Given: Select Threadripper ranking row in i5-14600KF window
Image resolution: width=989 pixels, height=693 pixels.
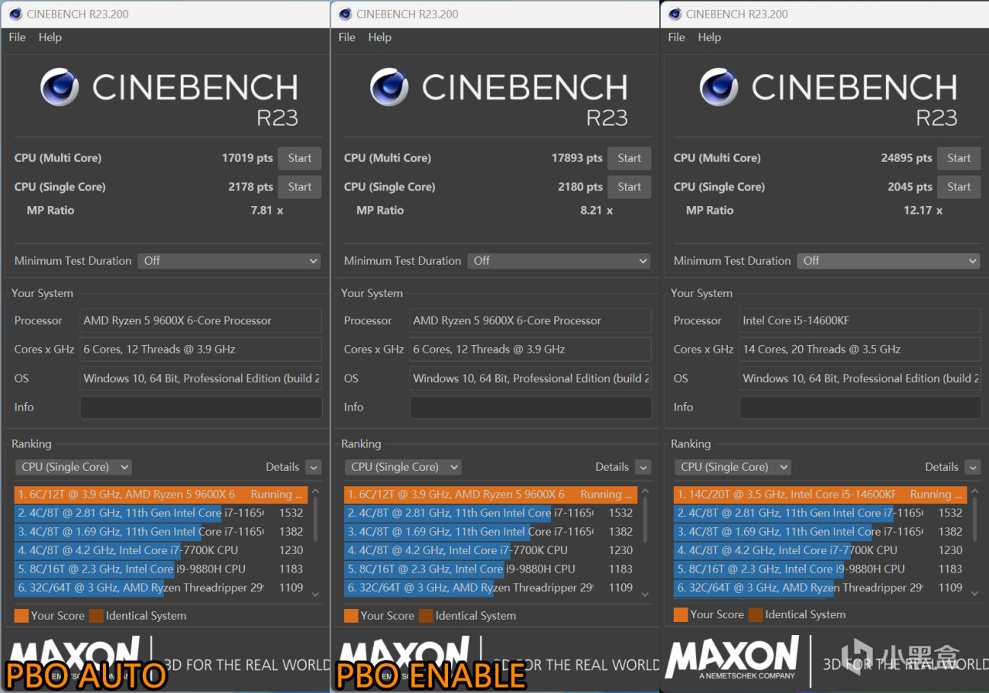Looking at the screenshot, I should pyautogui.click(x=821, y=588).
